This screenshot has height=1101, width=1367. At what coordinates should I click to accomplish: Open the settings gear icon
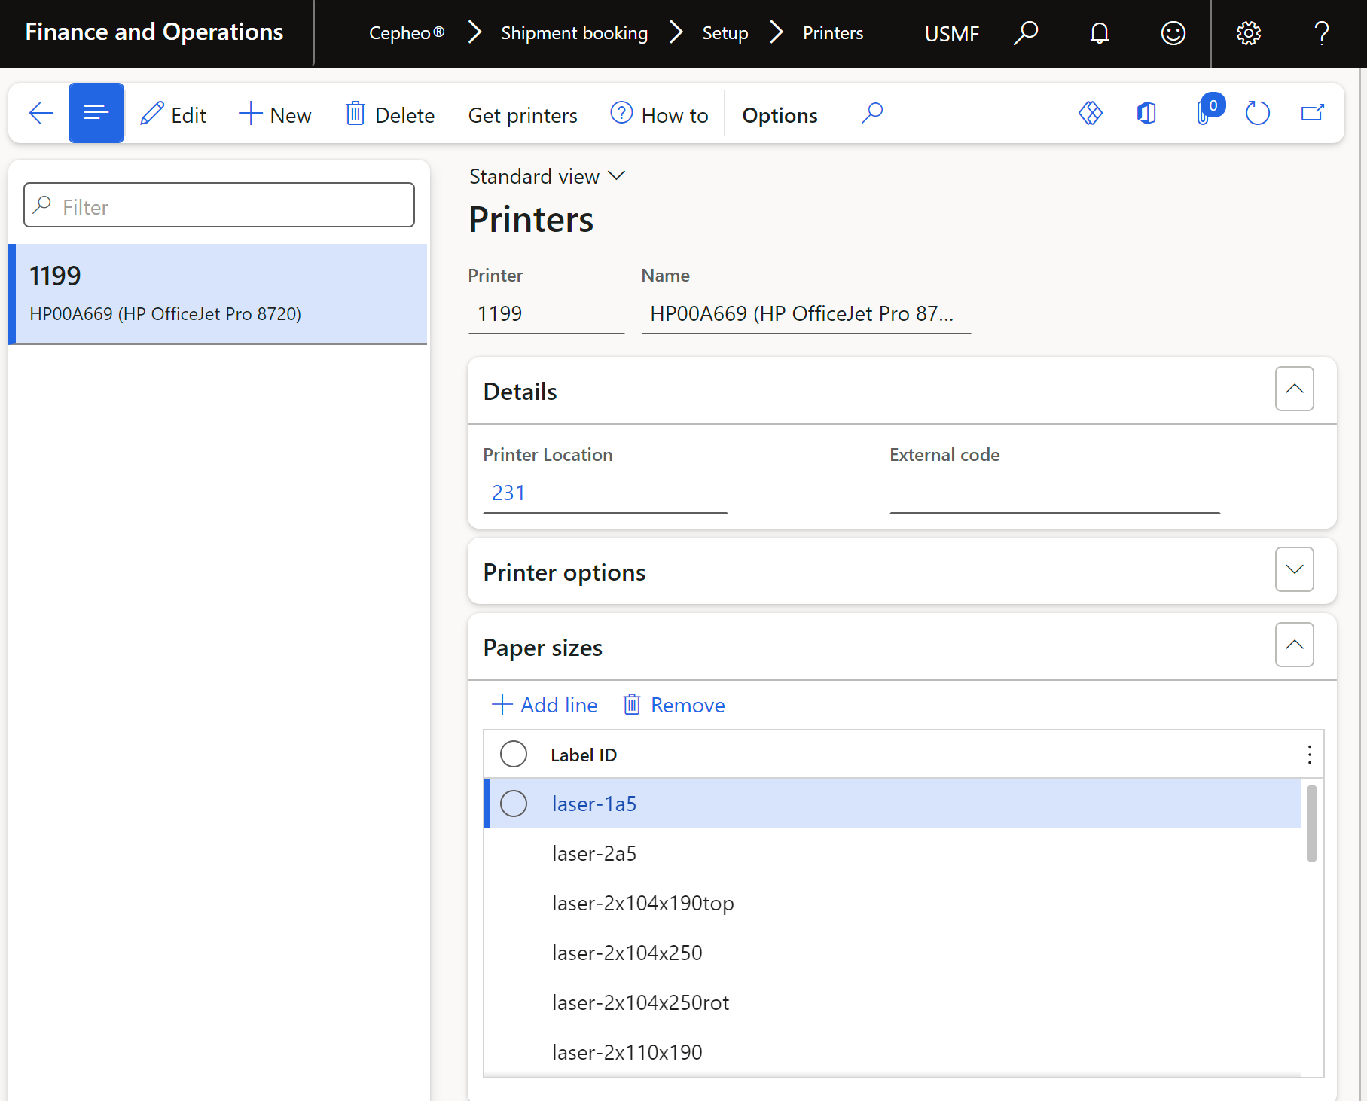pyautogui.click(x=1248, y=33)
